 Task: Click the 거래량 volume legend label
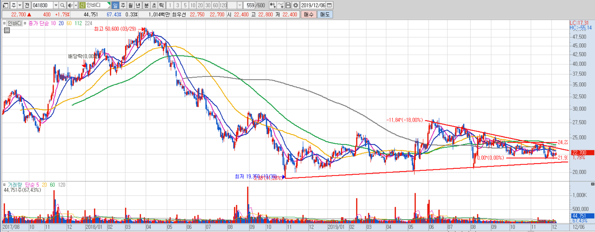coord(15,185)
